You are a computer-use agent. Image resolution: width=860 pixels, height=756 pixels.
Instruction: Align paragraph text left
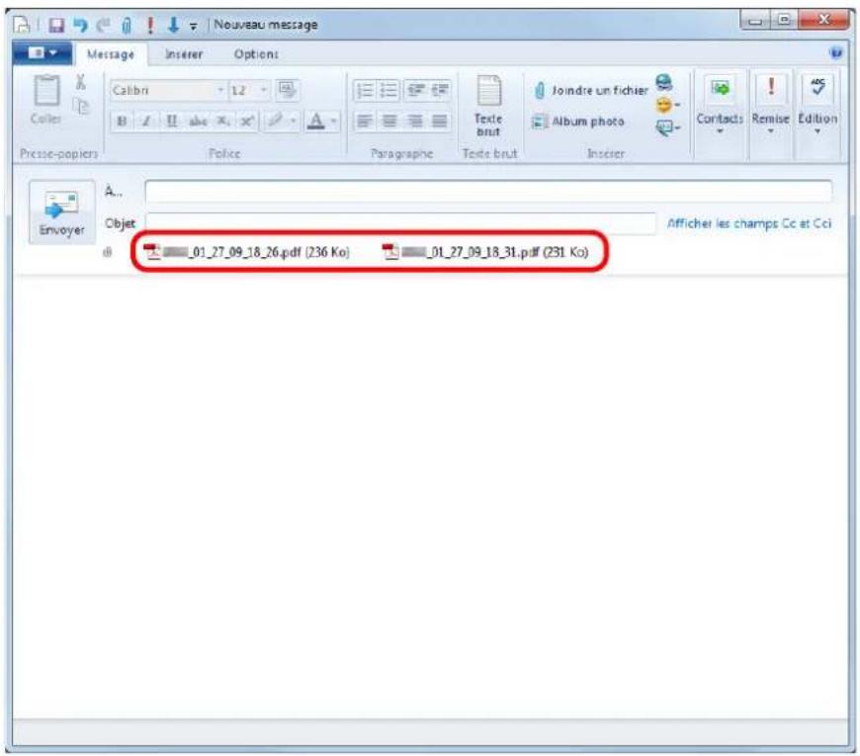[364, 122]
